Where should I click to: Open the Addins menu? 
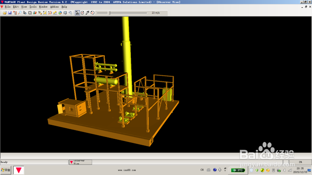54,7
